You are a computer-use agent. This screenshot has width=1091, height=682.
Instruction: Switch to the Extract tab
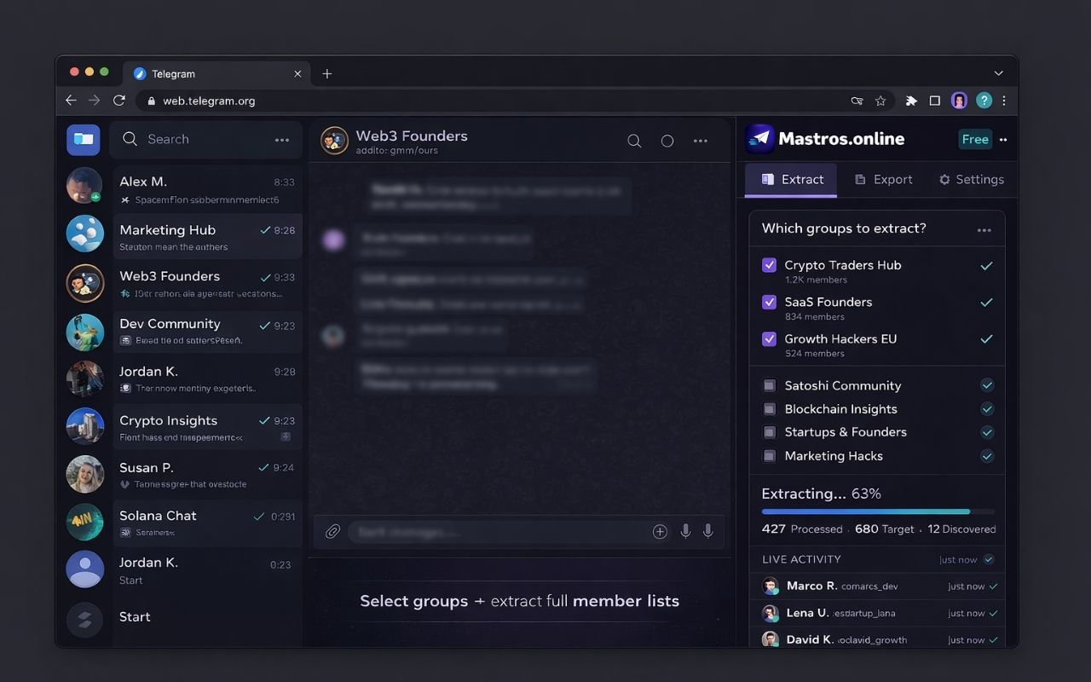click(791, 180)
